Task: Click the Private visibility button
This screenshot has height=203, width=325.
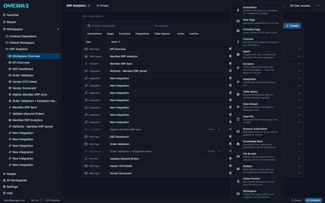Action: tap(103, 6)
